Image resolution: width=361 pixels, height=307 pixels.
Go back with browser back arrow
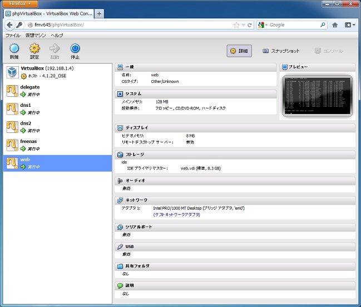point(9,25)
